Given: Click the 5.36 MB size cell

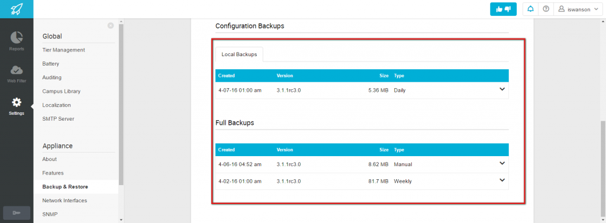Looking at the screenshot, I should [378, 91].
